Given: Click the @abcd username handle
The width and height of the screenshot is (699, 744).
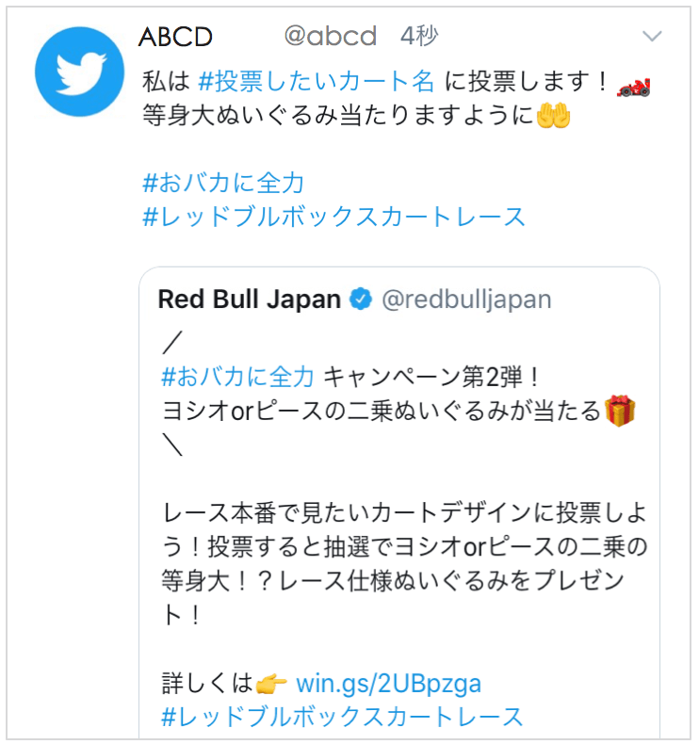Looking at the screenshot, I should click(x=331, y=36).
